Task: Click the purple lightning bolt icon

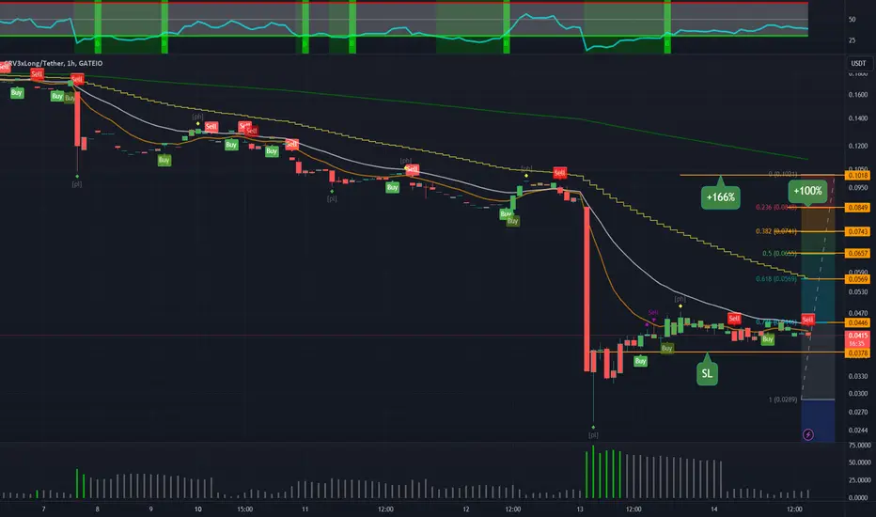Action: pyautogui.click(x=807, y=434)
